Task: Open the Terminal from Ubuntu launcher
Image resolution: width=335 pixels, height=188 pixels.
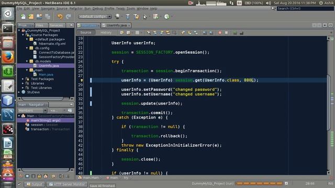Action: (x=8, y=28)
